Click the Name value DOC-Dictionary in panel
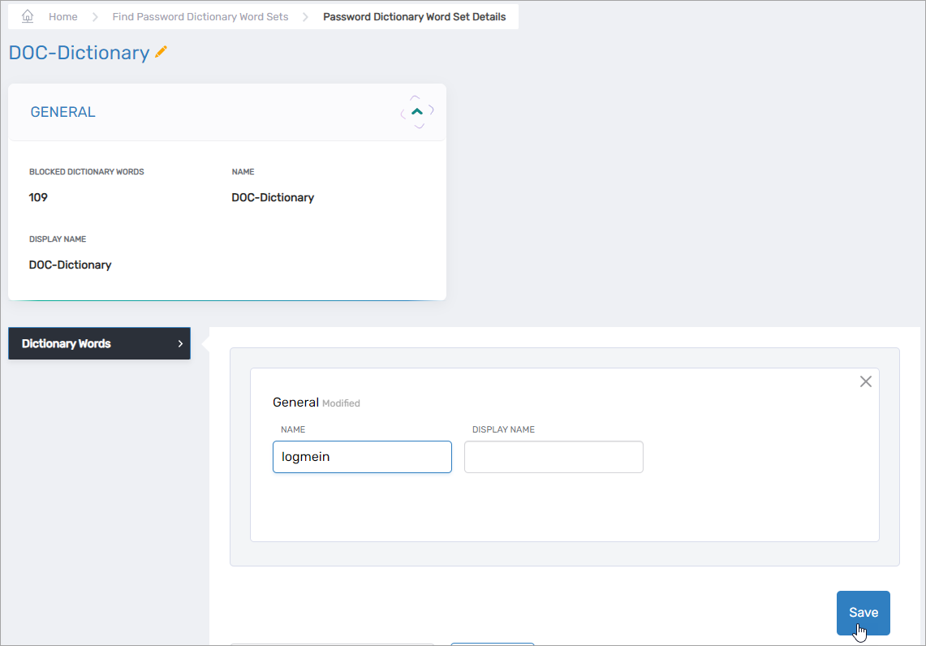This screenshot has height=646, width=926. click(x=273, y=197)
